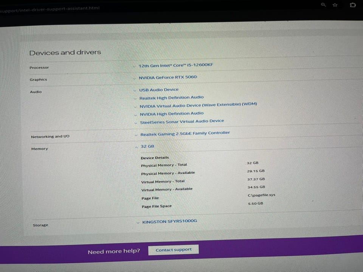The image size is (363, 272).
Task: Click the 5.50 GB page file value
Action: point(256,204)
